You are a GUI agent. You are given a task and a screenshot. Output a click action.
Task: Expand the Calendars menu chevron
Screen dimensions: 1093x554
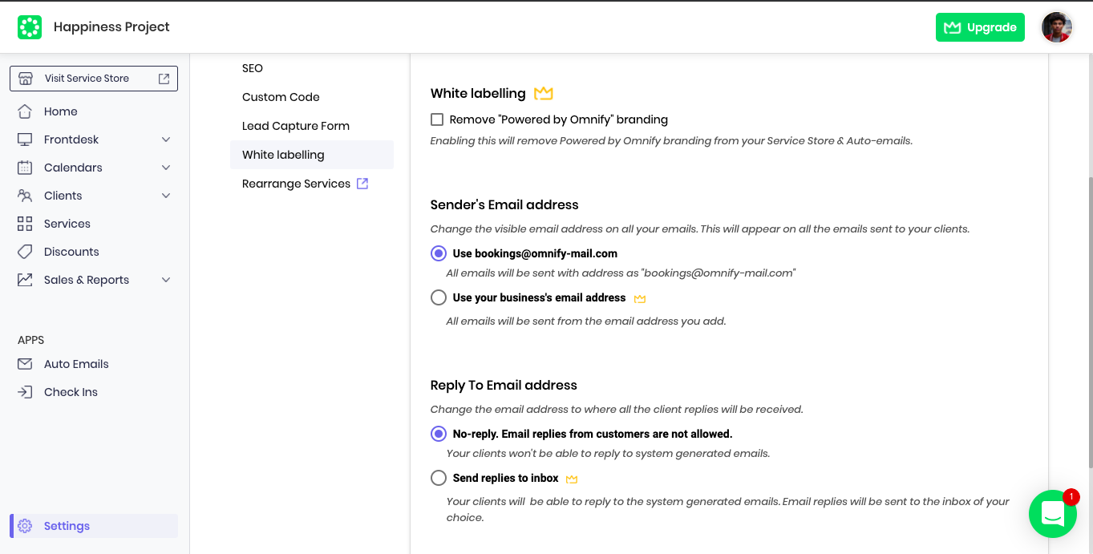pyautogui.click(x=166, y=168)
